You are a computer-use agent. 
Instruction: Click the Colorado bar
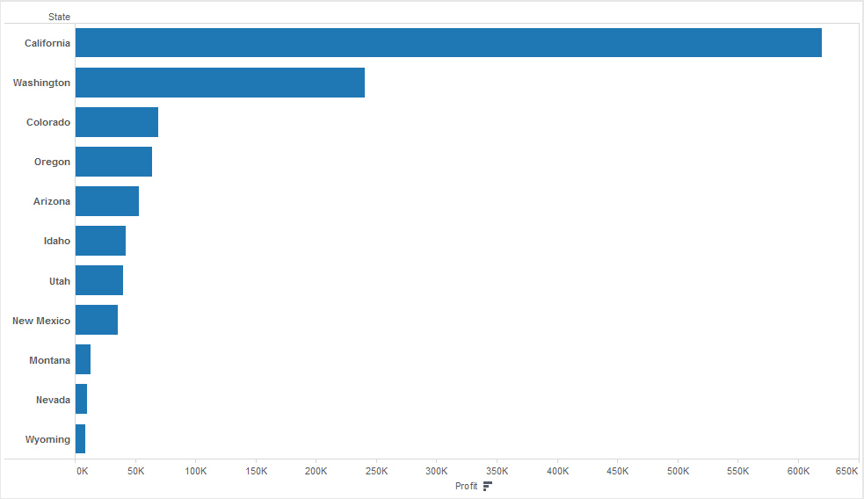tap(117, 122)
